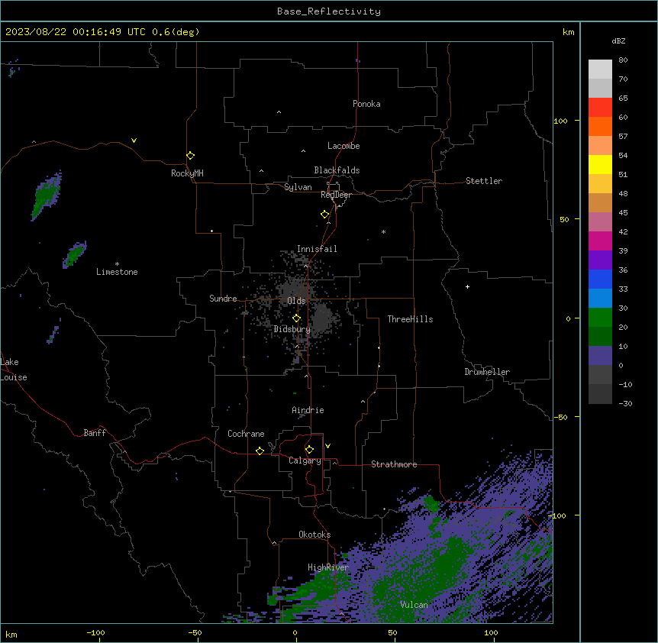Screen dimensions: 658x643
Task: Click the Limestone label on the map
Action: click(117, 272)
